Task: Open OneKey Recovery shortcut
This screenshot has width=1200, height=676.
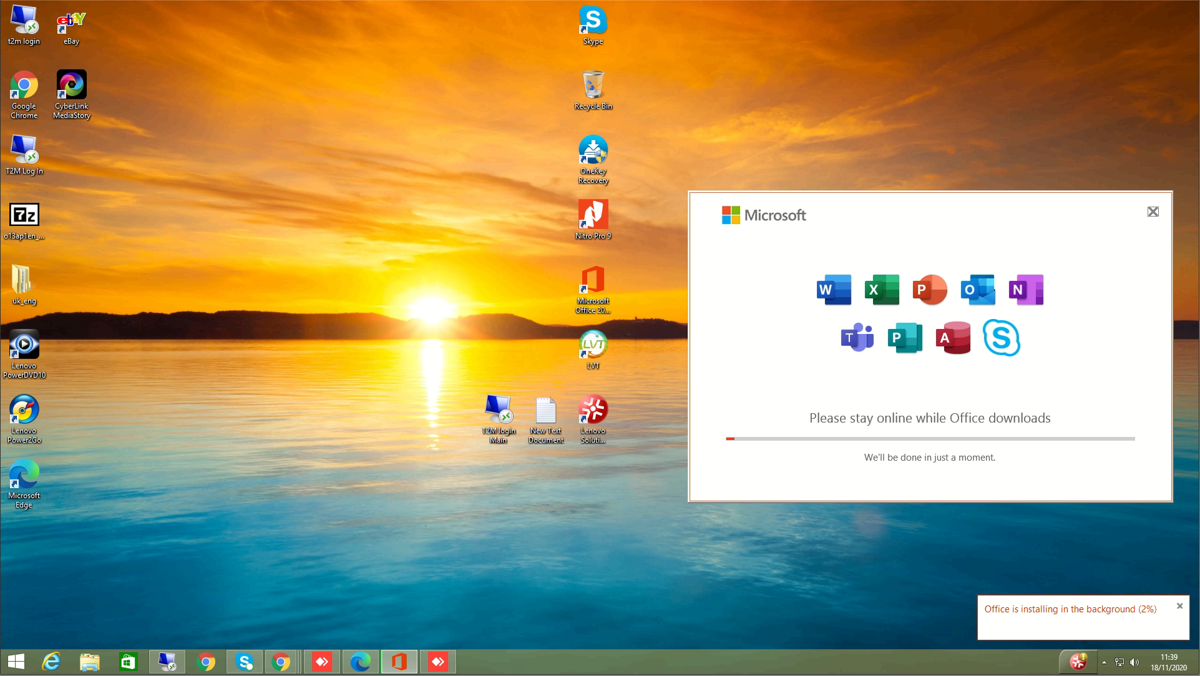Action: [x=593, y=159]
